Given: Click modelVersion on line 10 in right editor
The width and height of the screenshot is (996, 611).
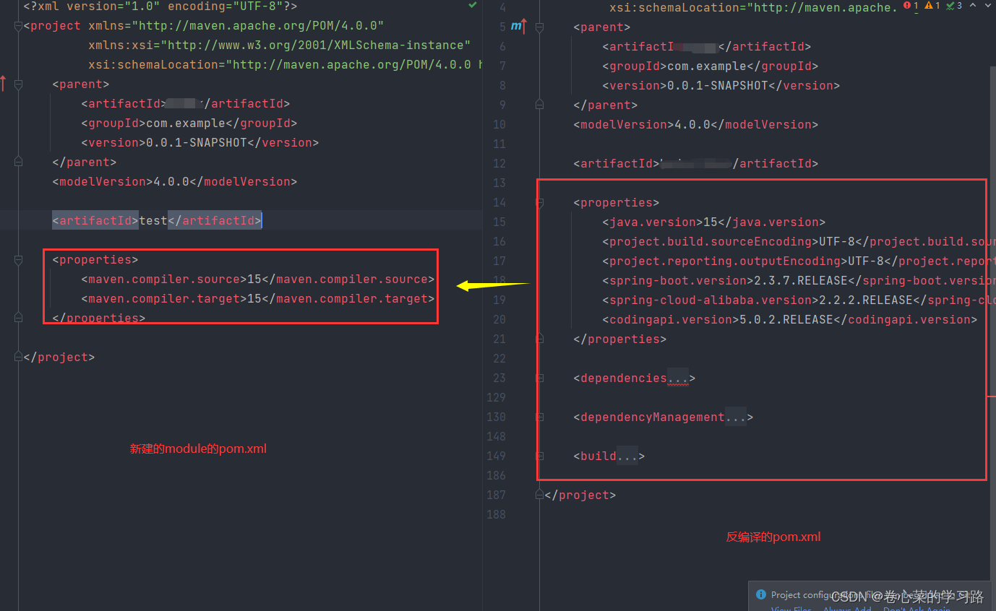Looking at the screenshot, I should (696, 124).
